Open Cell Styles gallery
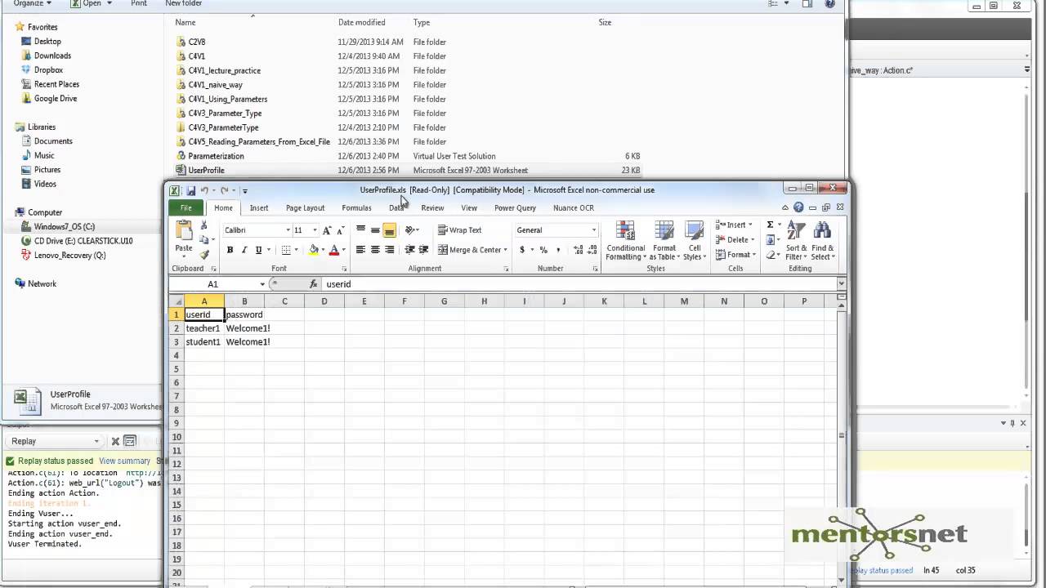 click(695, 241)
